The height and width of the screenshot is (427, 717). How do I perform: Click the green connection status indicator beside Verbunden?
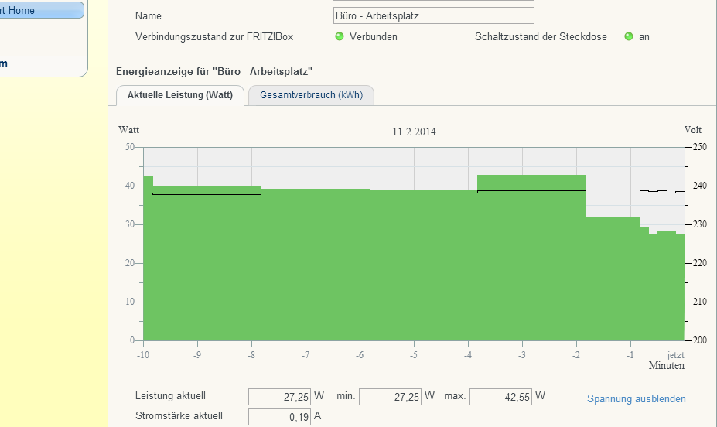coord(339,36)
